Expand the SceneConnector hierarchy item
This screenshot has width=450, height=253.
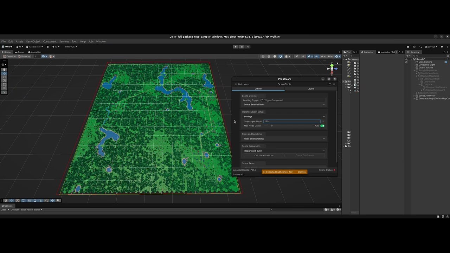pyautogui.click(x=414, y=96)
